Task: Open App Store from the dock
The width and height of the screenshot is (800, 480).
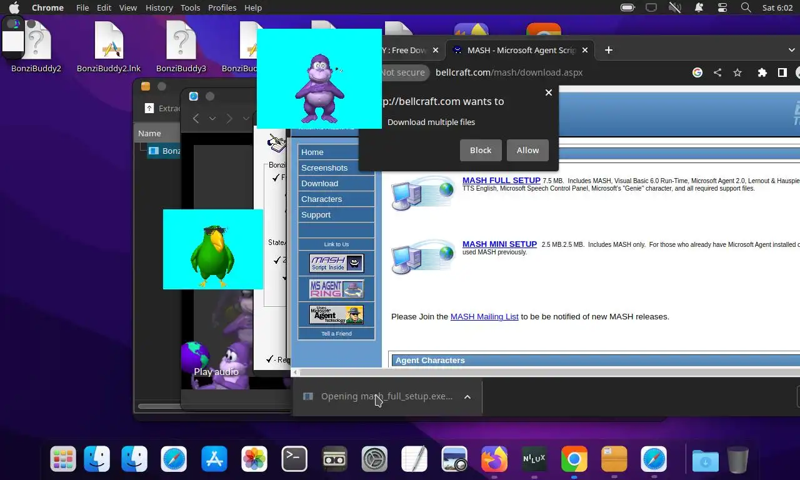Action: pyautogui.click(x=214, y=460)
